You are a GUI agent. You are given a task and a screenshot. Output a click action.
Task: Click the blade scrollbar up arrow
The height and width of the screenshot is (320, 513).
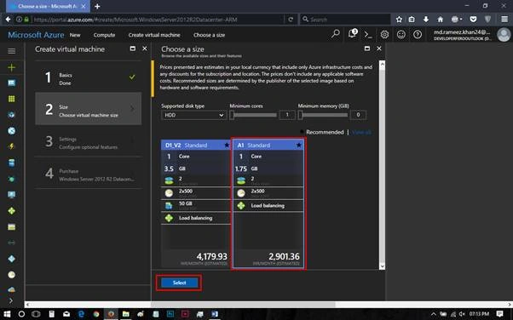point(382,65)
